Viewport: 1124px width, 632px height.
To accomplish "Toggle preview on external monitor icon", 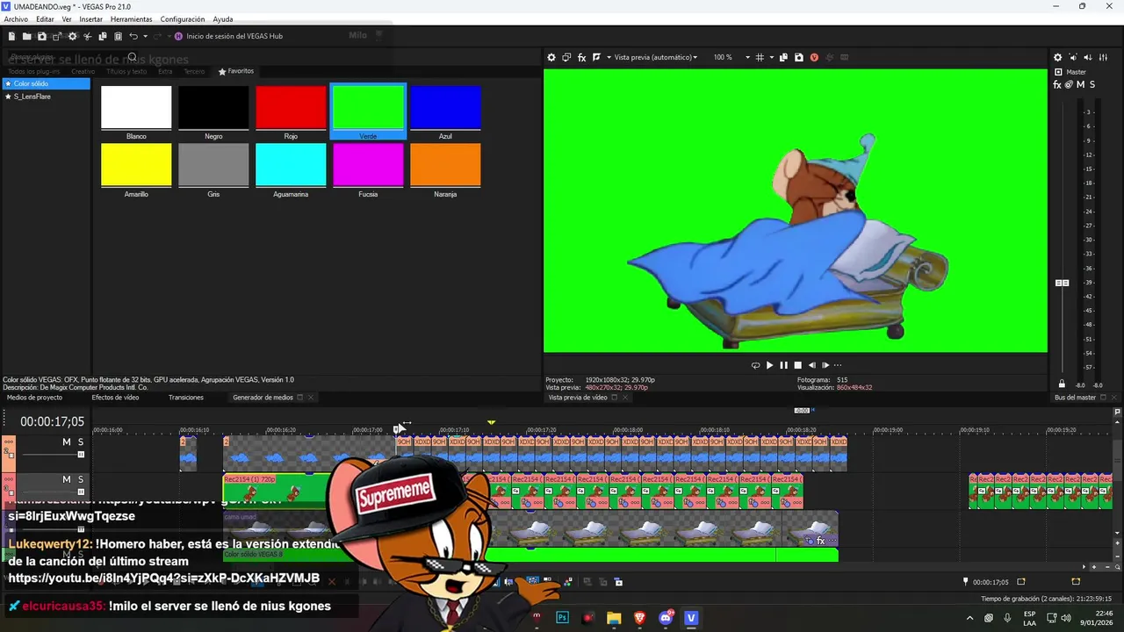I will coord(566,57).
